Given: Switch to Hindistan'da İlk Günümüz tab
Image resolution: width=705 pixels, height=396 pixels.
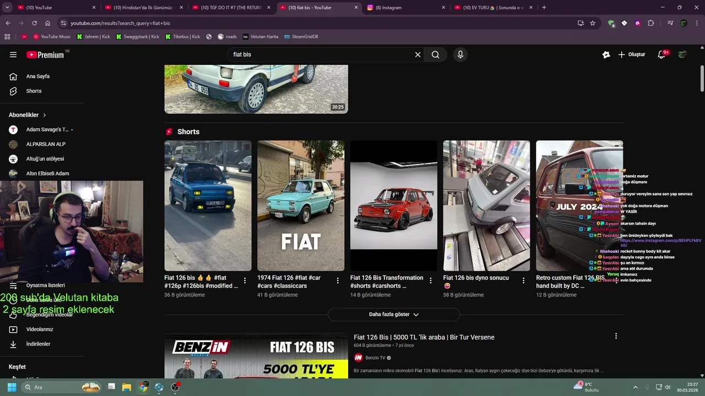Looking at the screenshot, I should pos(143,8).
